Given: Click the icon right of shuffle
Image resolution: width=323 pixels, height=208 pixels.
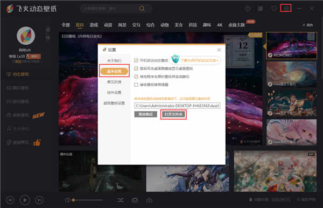Looking at the screenshot, I should click(x=135, y=200).
